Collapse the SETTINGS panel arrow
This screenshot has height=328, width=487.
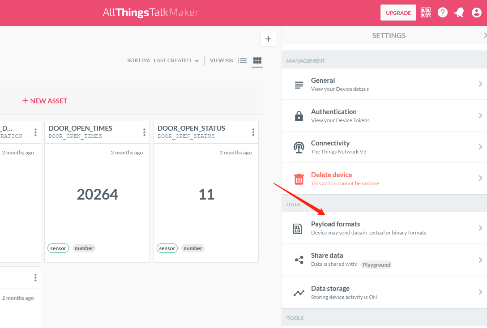(485, 35)
